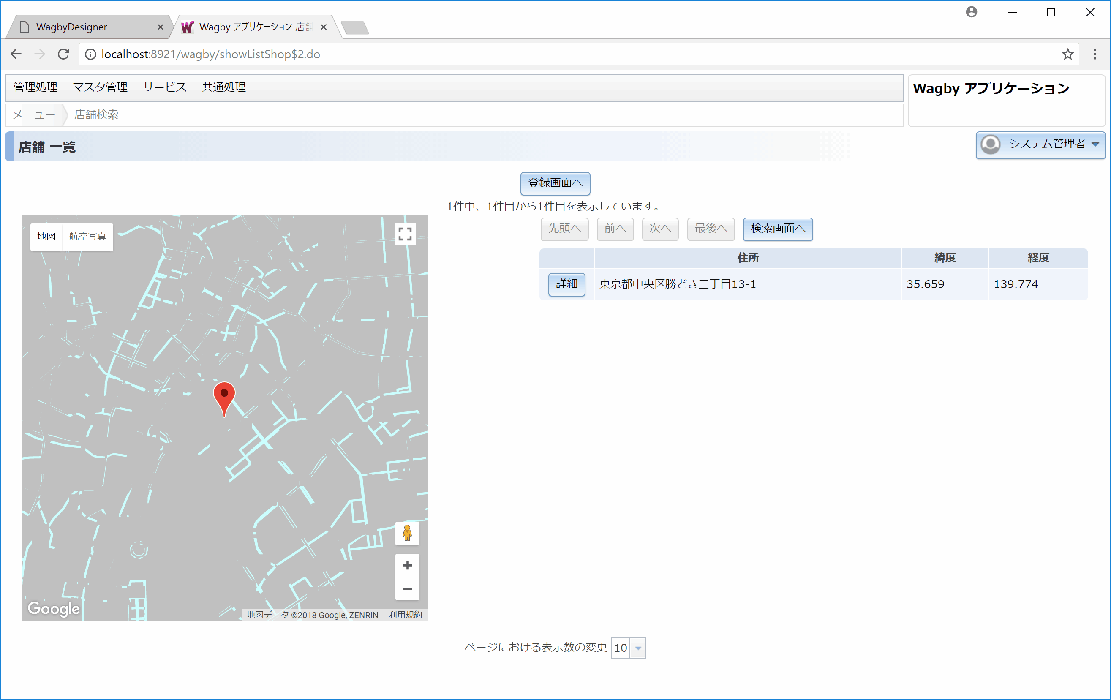This screenshot has height=700, width=1111.
Task: Click the 緯度 column header
Action: click(945, 258)
